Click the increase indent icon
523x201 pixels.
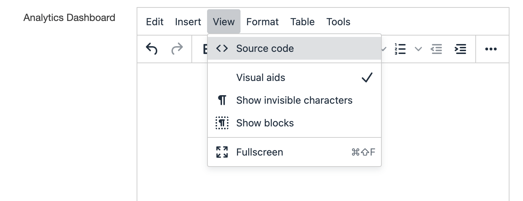(460, 49)
